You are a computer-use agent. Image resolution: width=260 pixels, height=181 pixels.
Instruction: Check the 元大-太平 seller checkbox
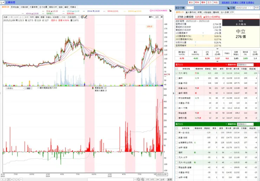[176, 157]
